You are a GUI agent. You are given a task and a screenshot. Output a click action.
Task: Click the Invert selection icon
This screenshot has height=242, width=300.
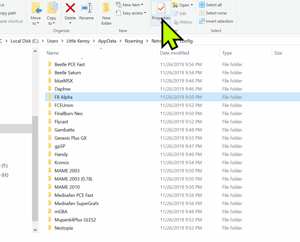coord(202,21)
